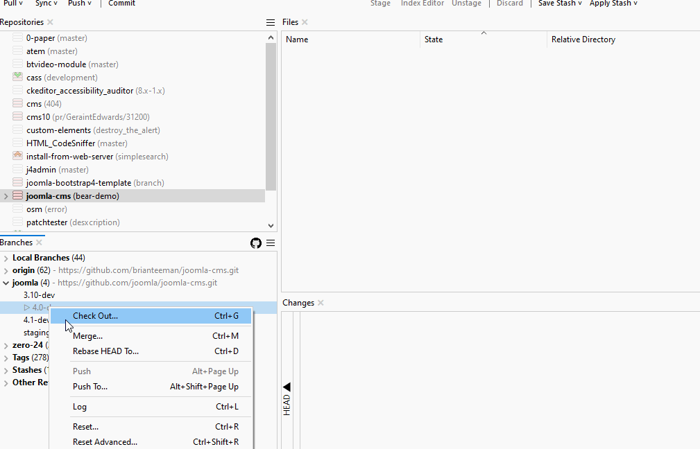Click the Repositories list scrollbar thumb

[271, 117]
